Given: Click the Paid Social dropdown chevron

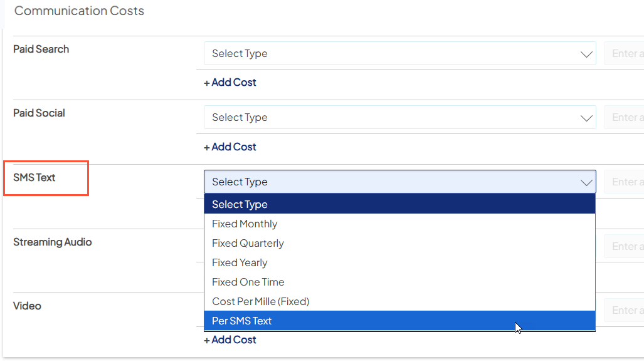Looking at the screenshot, I should click(586, 117).
